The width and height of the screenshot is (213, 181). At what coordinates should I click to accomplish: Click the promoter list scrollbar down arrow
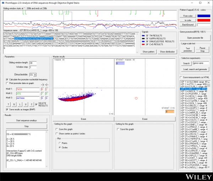209,167
